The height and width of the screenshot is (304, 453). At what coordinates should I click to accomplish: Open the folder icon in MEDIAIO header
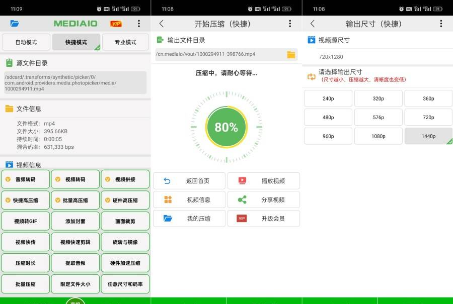point(14,24)
